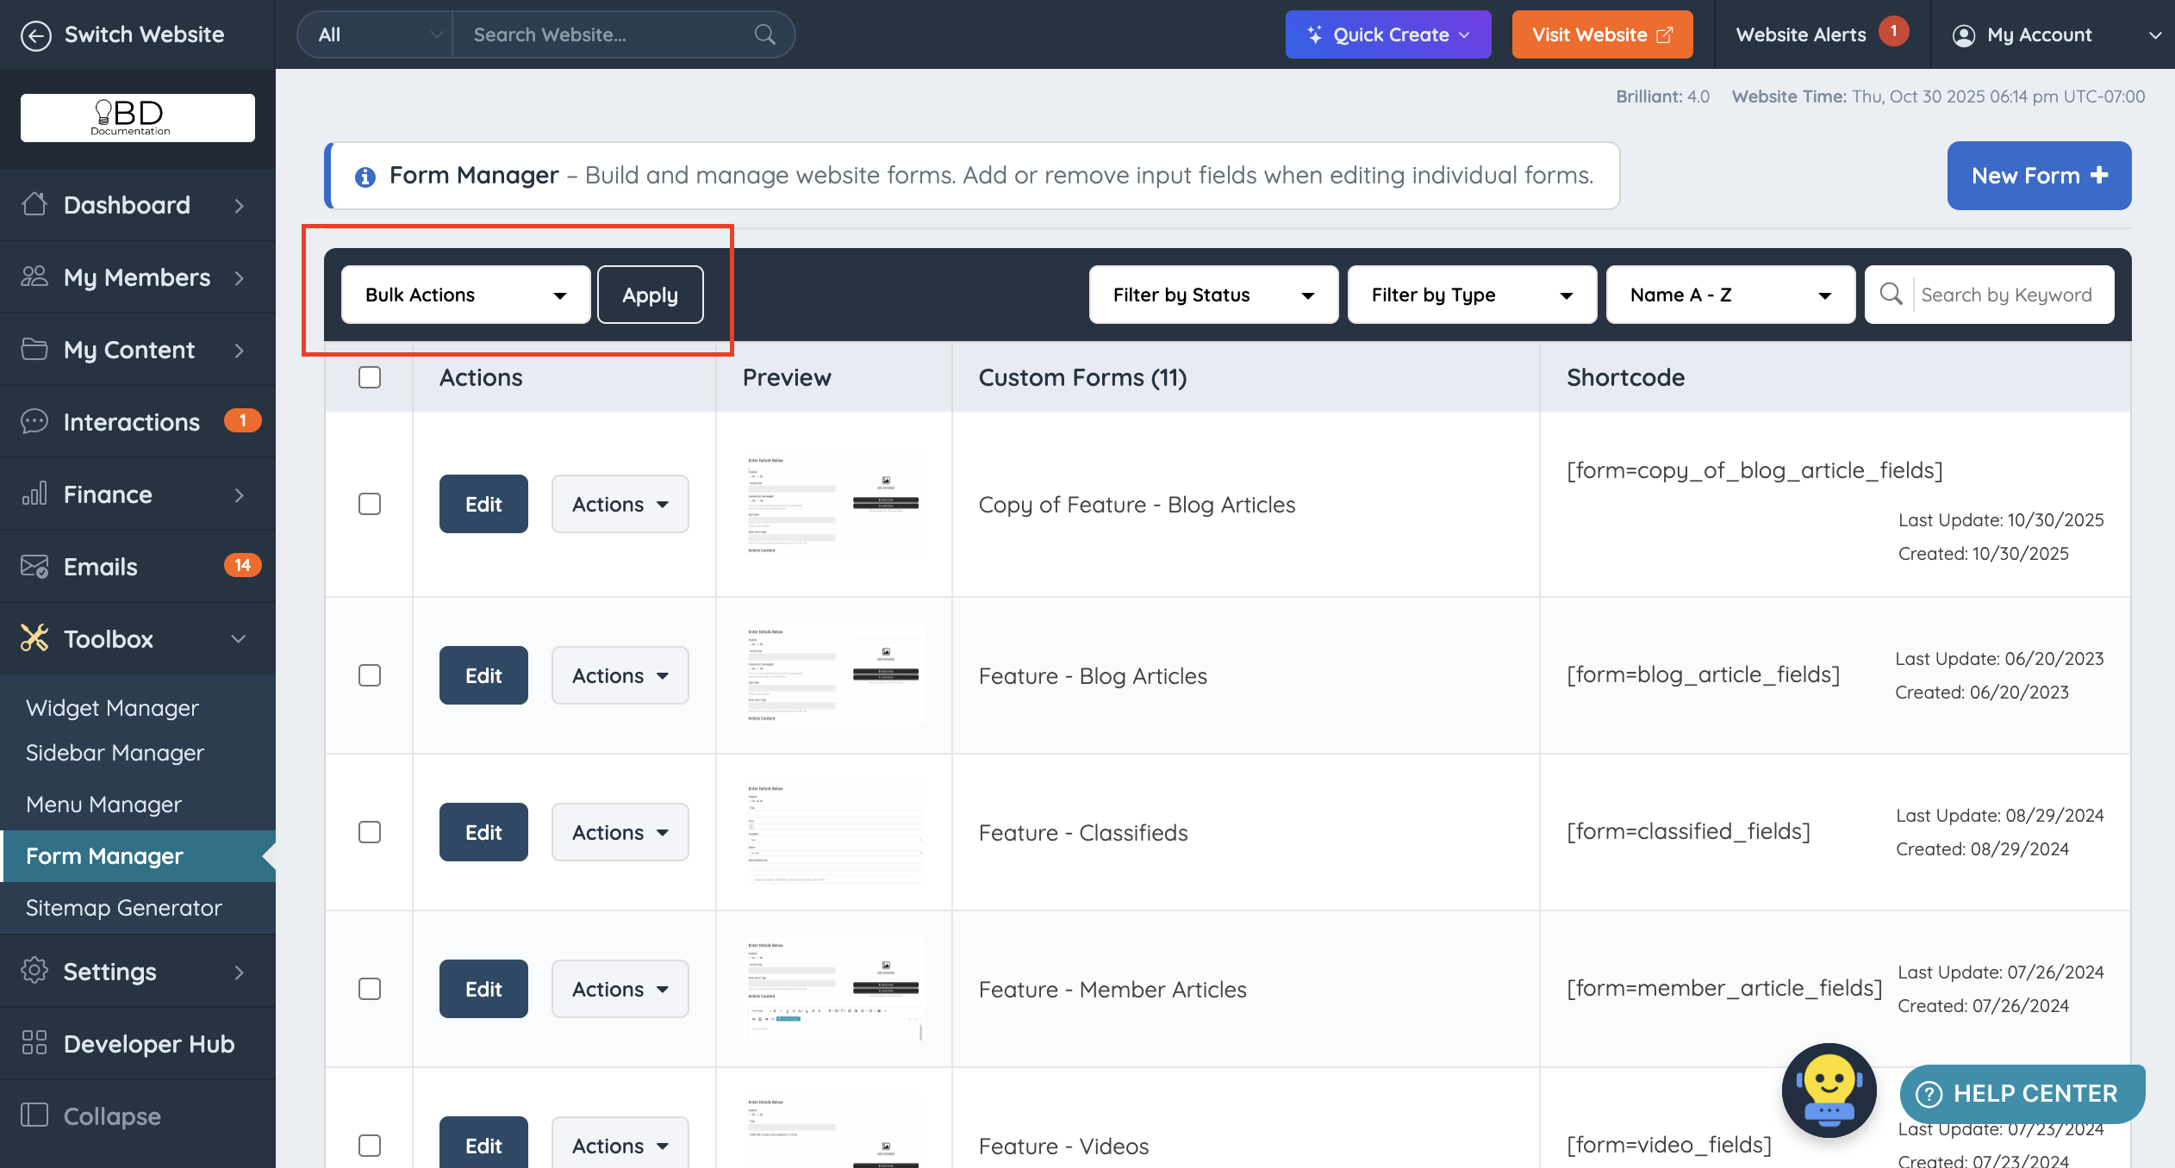2175x1168 pixels.
Task: Go to Sitemap Generator menu item
Action: point(123,908)
